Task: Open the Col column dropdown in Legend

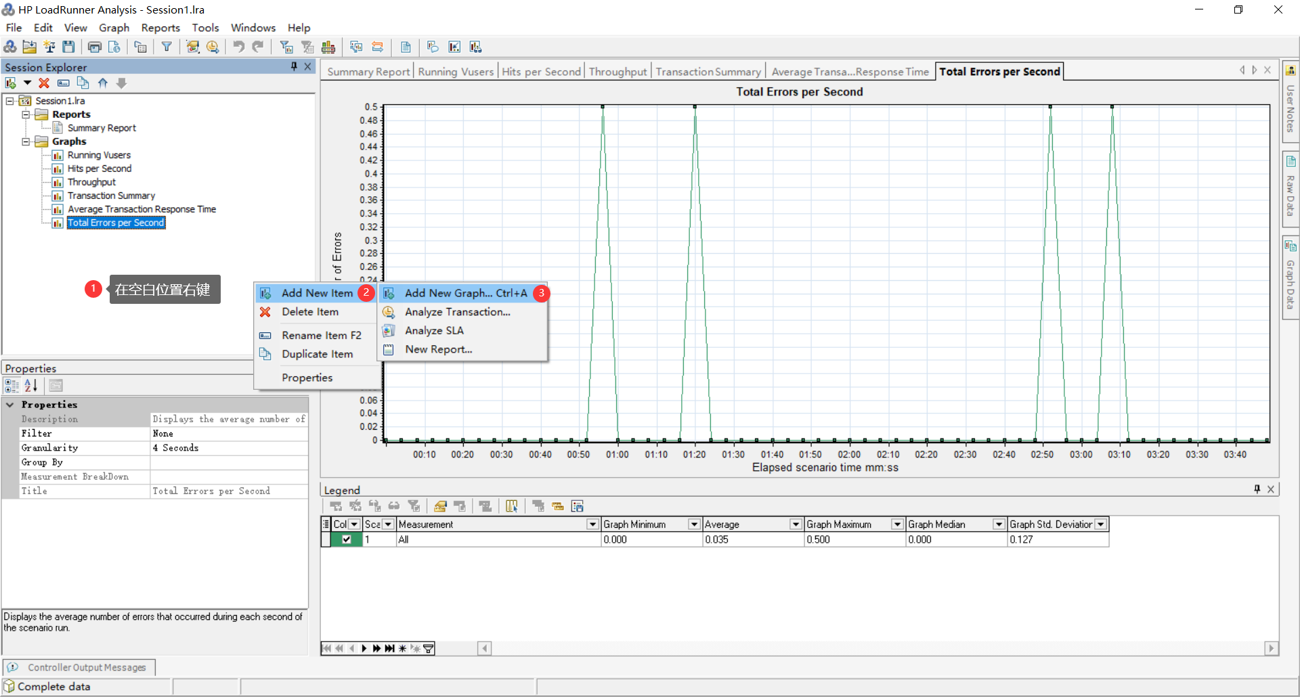Action: (x=354, y=524)
